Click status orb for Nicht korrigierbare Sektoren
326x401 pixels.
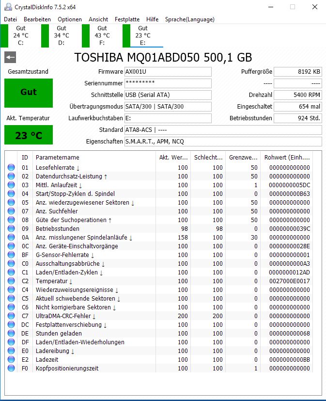11,307
